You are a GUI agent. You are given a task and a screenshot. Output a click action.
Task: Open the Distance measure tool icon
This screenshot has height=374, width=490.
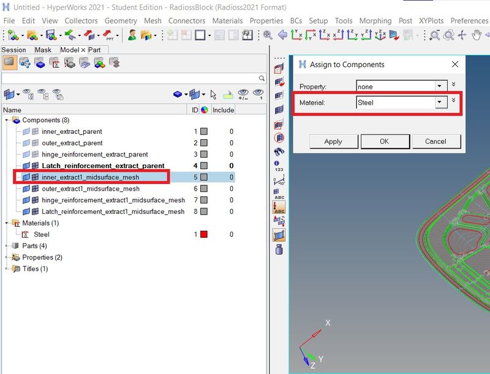click(x=279, y=180)
